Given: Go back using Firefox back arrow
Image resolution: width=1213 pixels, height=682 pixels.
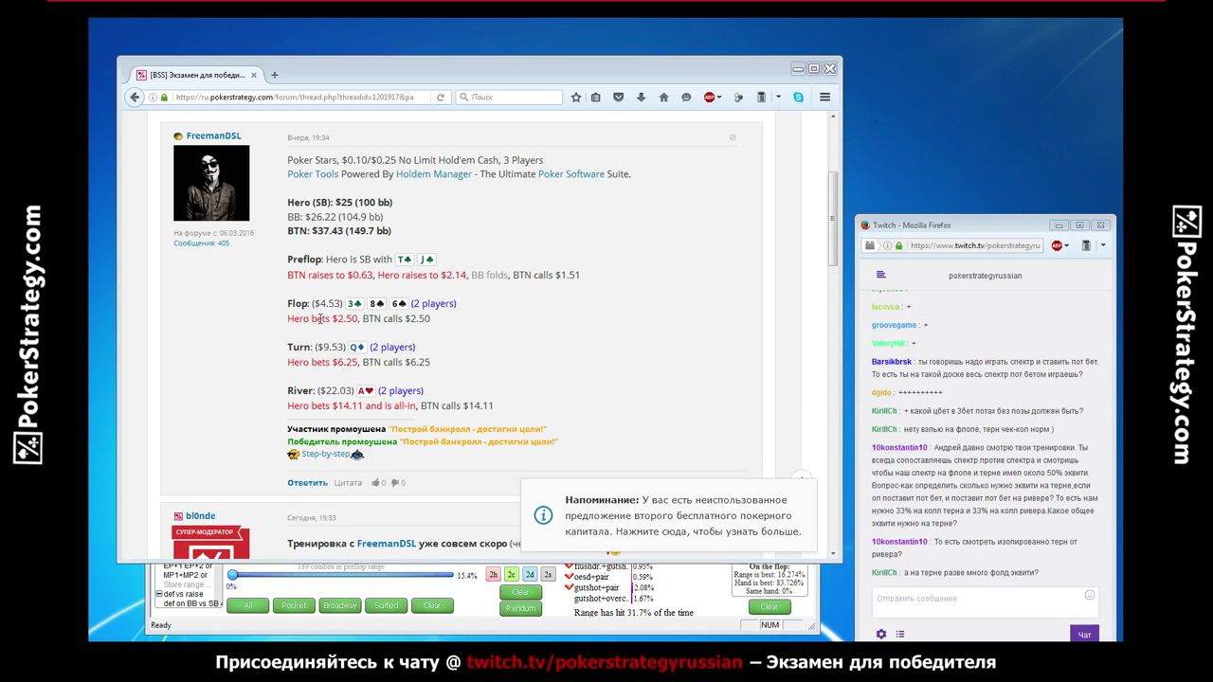Looking at the screenshot, I should click(135, 97).
